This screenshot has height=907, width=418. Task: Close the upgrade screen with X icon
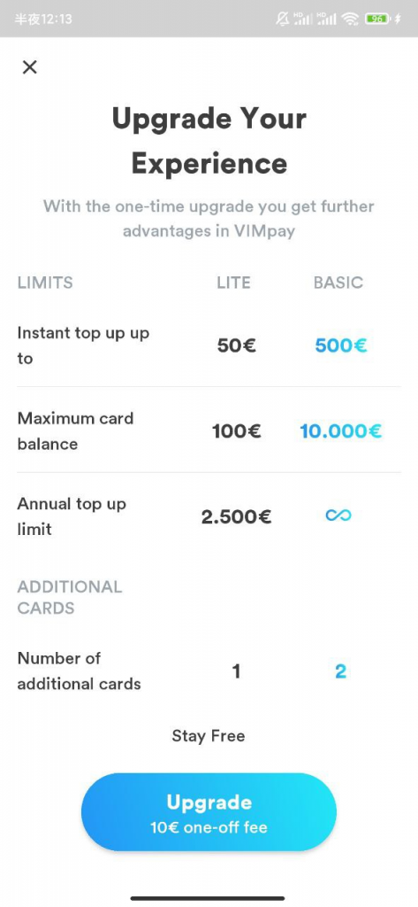point(29,67)
